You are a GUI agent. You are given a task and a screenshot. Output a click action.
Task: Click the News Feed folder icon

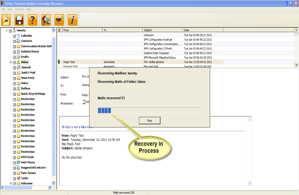click(x=19, y=78)
